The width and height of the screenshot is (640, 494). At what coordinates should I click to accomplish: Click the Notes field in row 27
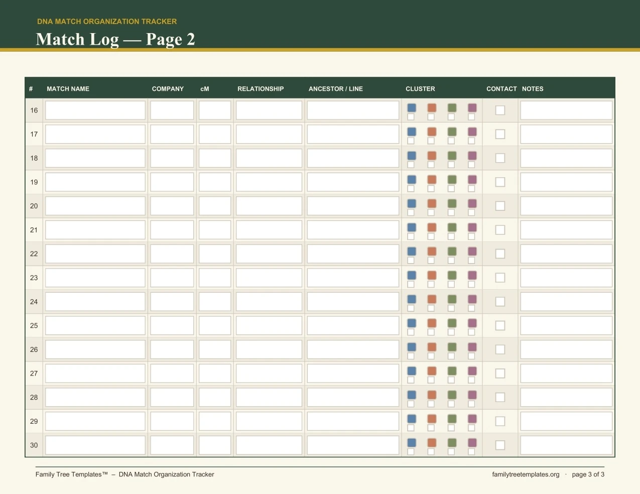pyautogui.click(x=566, y=374)
